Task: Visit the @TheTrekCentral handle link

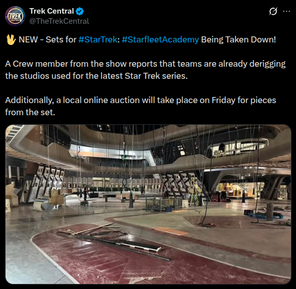Action: (x=59, y=21)
